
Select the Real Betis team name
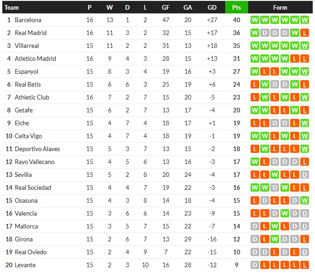pyautogui.click(x=28, y=84)
